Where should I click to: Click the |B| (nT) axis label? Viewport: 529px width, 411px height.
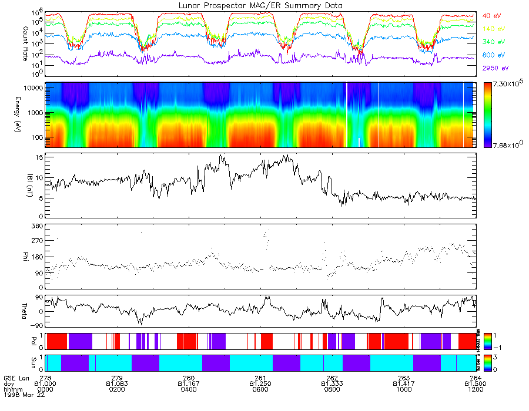pyautogui.click(x=30, y=186)
